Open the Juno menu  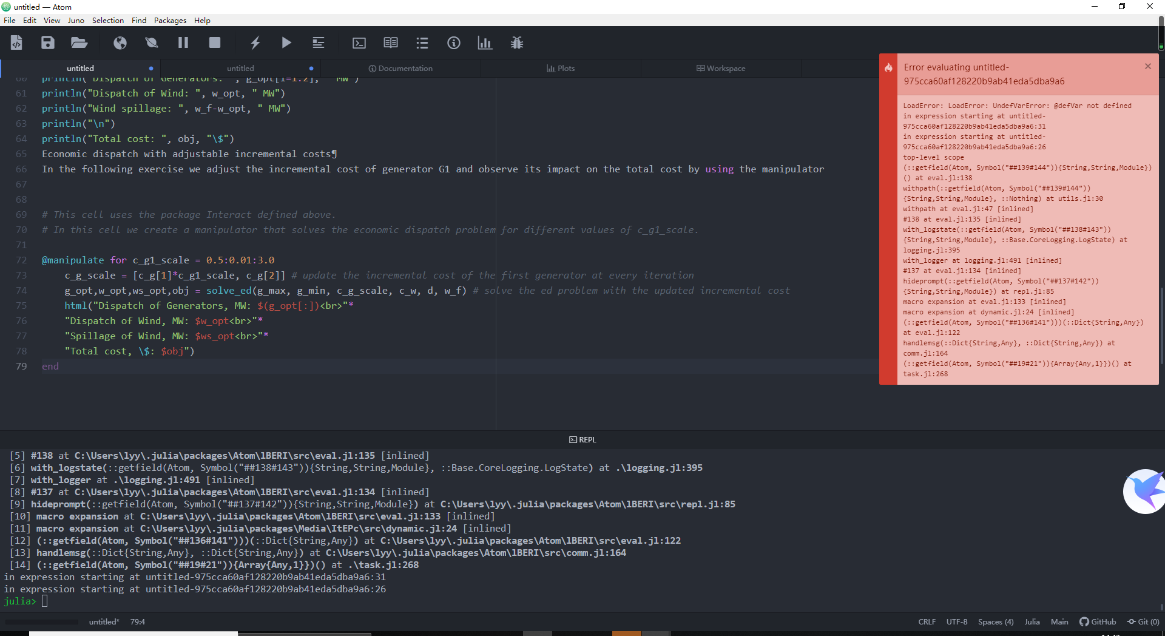[x=76, y=20]
